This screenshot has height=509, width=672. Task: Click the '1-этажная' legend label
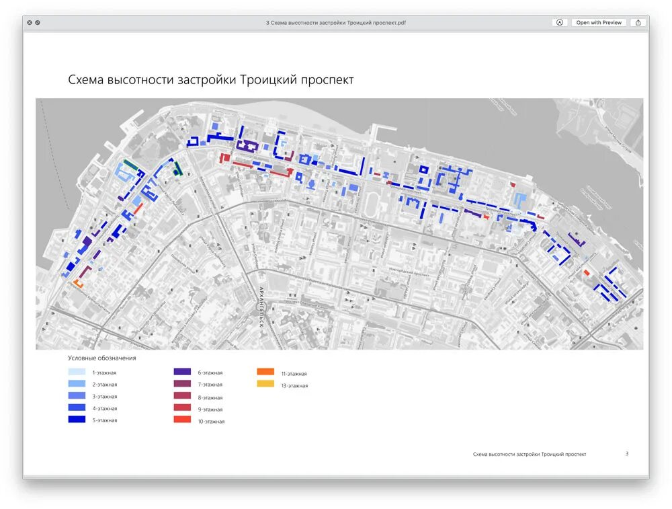104,373
